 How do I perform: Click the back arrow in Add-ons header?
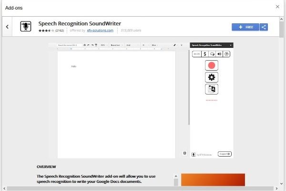(7, 27)
